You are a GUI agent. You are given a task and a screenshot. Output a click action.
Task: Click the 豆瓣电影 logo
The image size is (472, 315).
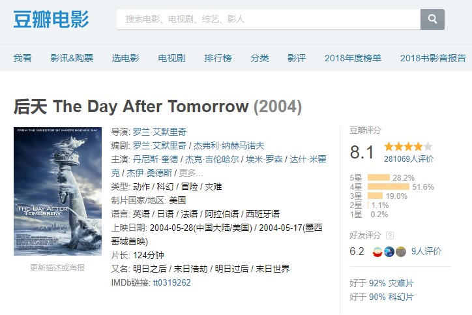click(51, 19)
